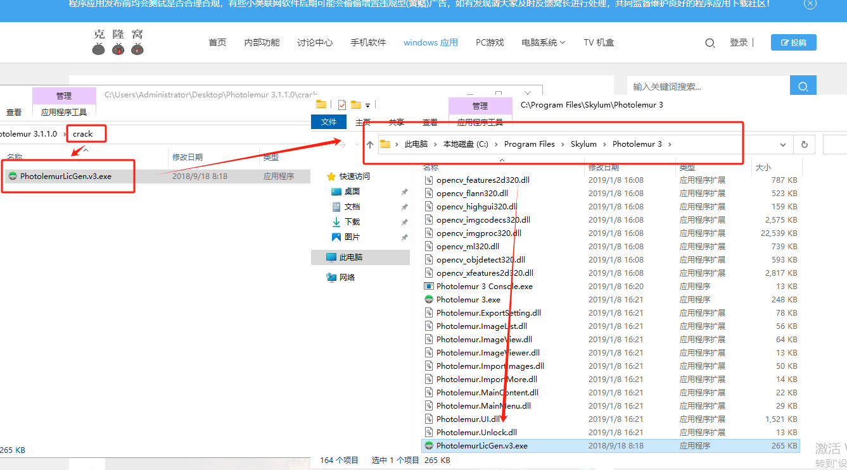
Task: Click the blue search button beside keyword field
Action: click(x=803, y=87)
